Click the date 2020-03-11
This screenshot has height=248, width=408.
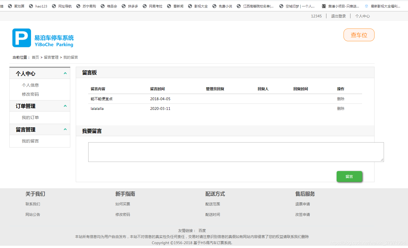pyautogui.click(x=160, y=108)
